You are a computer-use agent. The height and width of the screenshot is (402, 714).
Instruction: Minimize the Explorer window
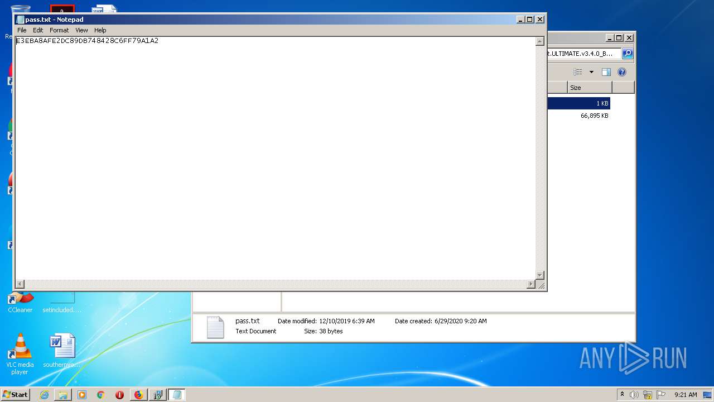coord(610,38)
